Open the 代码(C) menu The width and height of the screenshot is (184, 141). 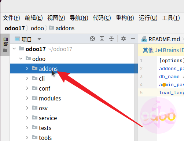tap(102, 18)
